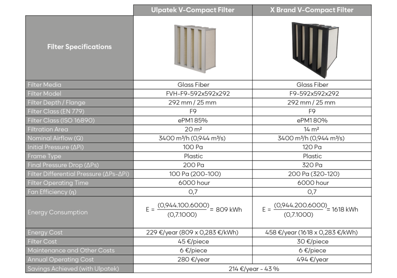The width and height of the screenshot is (397, 278).
Task: Click the 'Initial Pressure (ΔPi)' row label
Action: (56, 147)
